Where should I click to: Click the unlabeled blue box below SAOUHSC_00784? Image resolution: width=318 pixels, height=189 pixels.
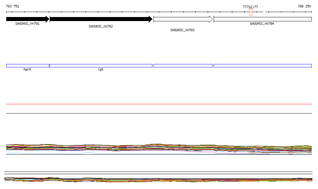pyautogui.click(x=262, y=66)
